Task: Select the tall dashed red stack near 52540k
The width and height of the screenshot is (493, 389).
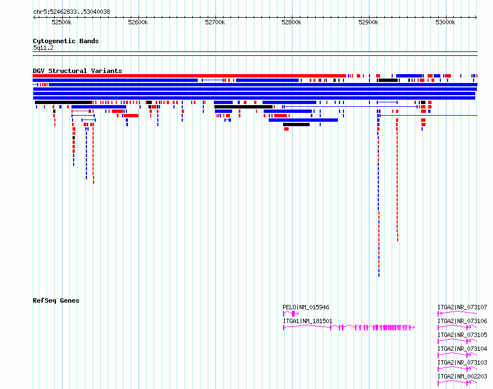Action: coord(94,153)
